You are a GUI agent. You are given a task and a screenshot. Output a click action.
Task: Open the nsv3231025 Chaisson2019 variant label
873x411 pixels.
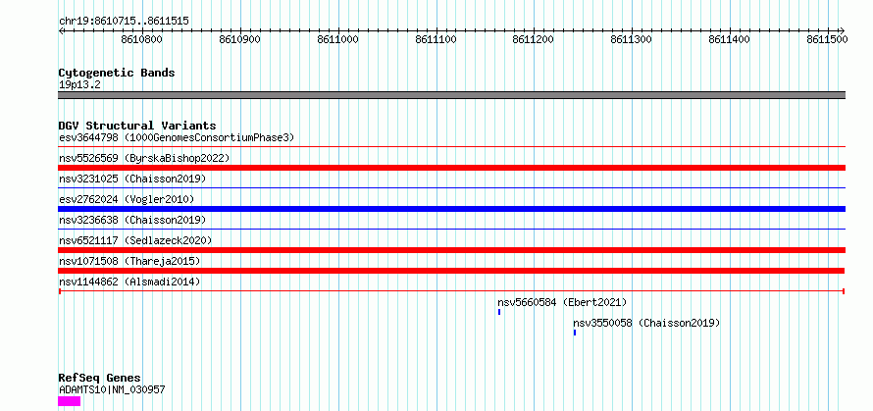pos(132,179)
